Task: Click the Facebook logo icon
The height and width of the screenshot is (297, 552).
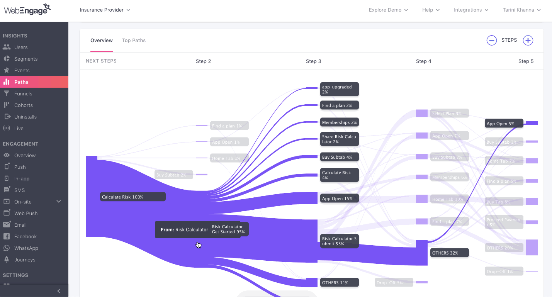Action: pyautogui.click(x=6, y=236)
